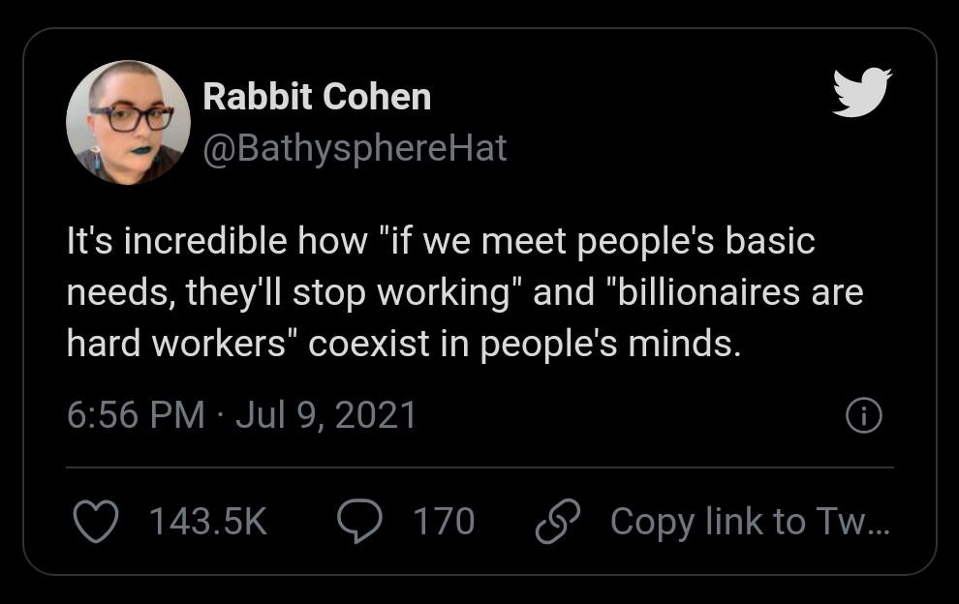Screen dimensions: 959x604
Task: Click the "6:56 PM" timestamp
Action: 136,415
